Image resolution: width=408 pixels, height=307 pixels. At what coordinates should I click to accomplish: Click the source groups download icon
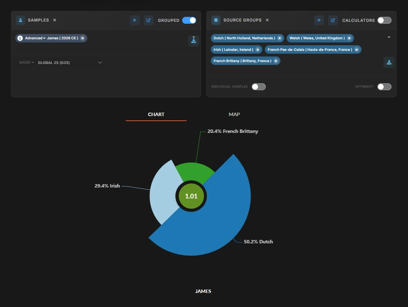tap(389, 62)
